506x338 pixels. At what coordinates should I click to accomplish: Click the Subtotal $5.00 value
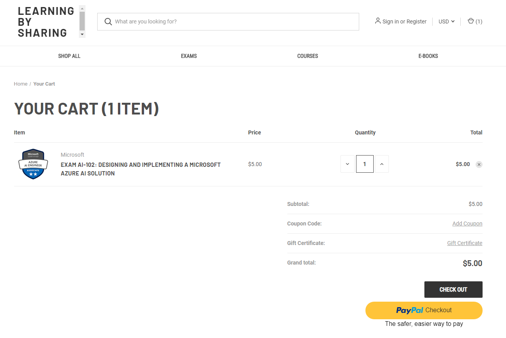pos(476,204)
